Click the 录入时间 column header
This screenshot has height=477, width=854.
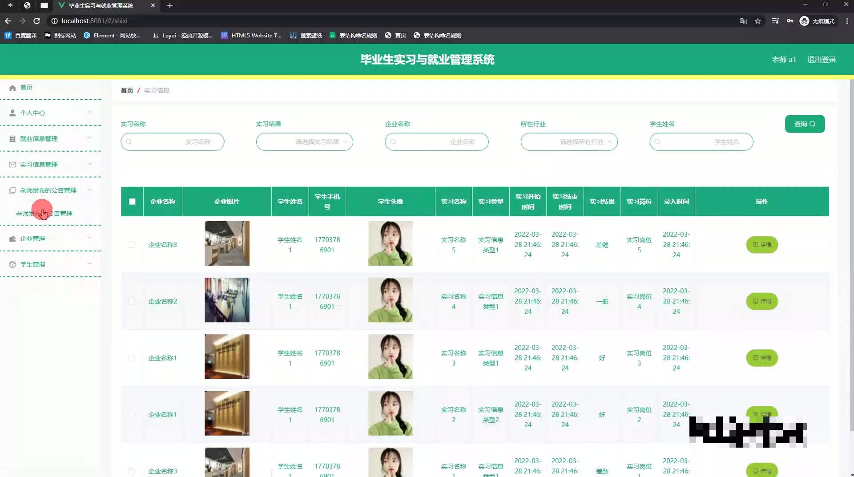click(676, 201)
